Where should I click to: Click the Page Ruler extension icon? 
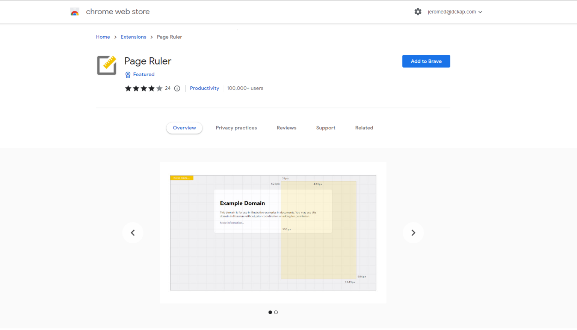(x=106, y=65)
